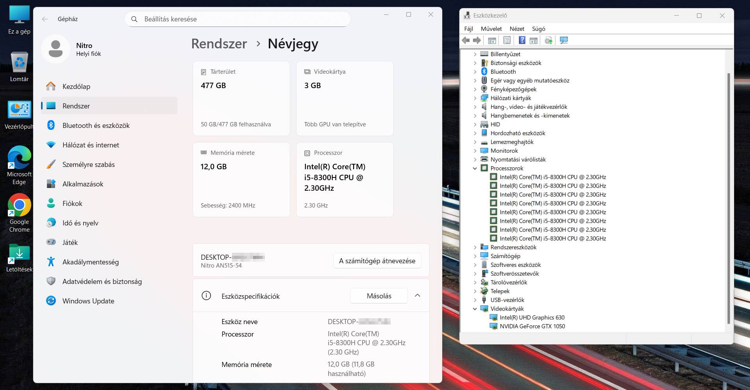Image resolution: width=750 pixels, height=390 pixels.
Task: Open the Súgó menu in Device Manager
Action: coord(538,29)
